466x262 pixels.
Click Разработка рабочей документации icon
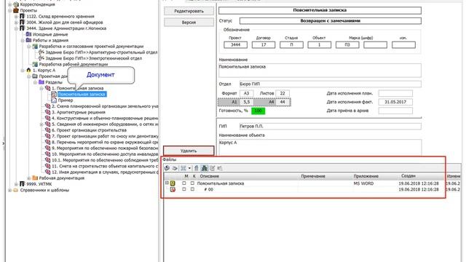[x=35, y=64]
